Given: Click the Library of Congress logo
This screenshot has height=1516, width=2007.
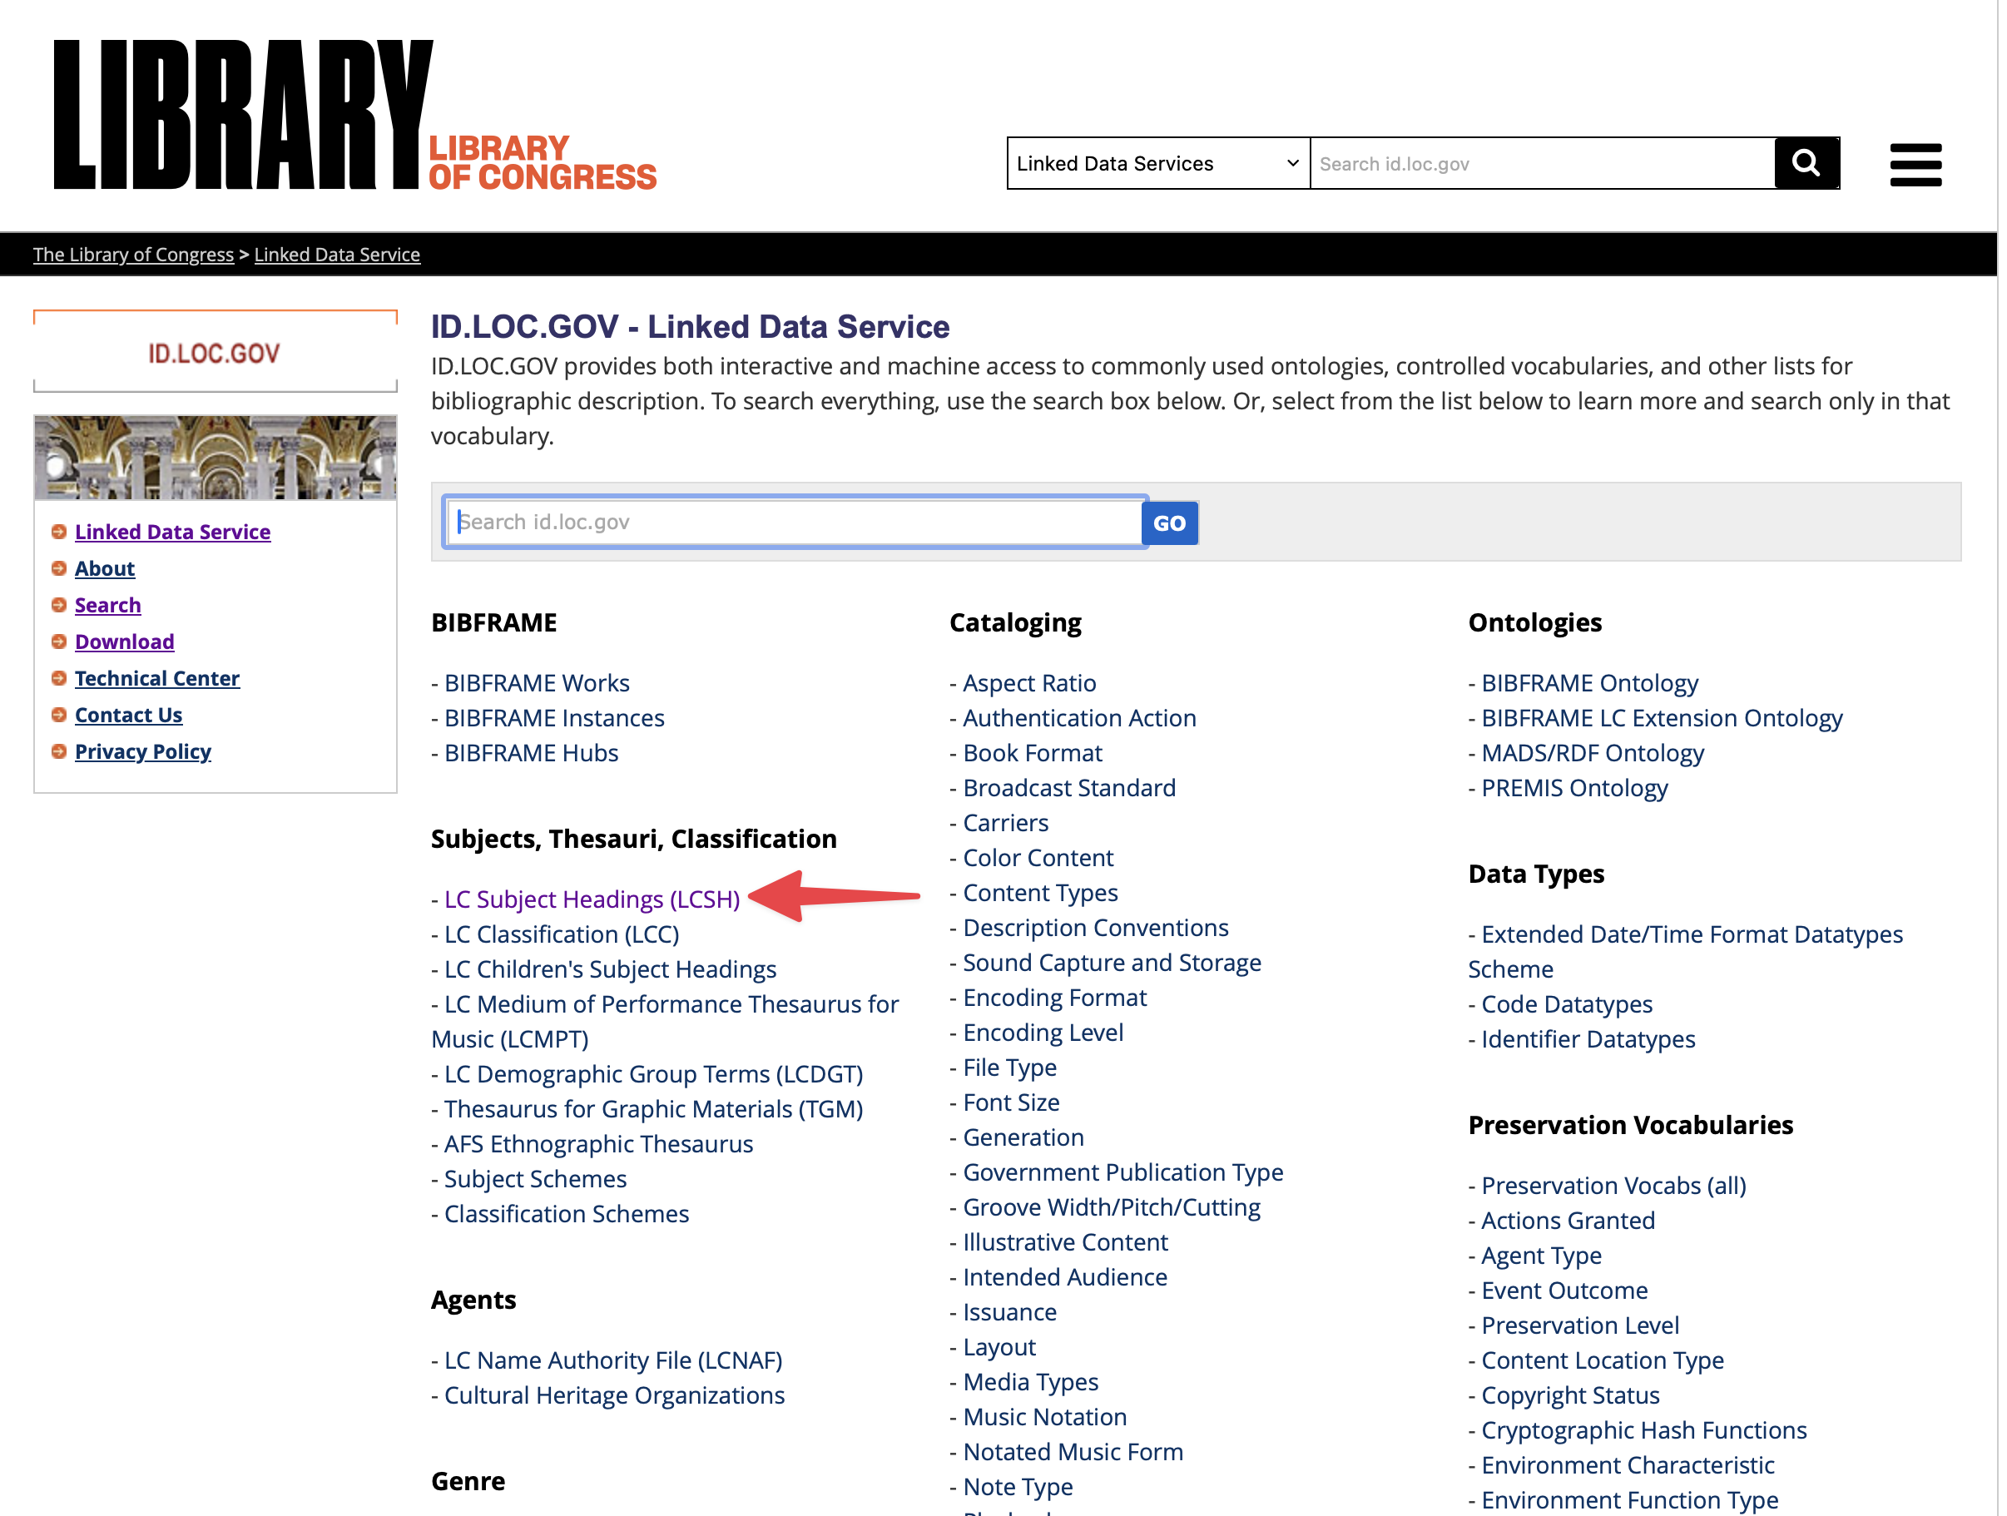Looking at the screenshot, I should coord(354,115).
